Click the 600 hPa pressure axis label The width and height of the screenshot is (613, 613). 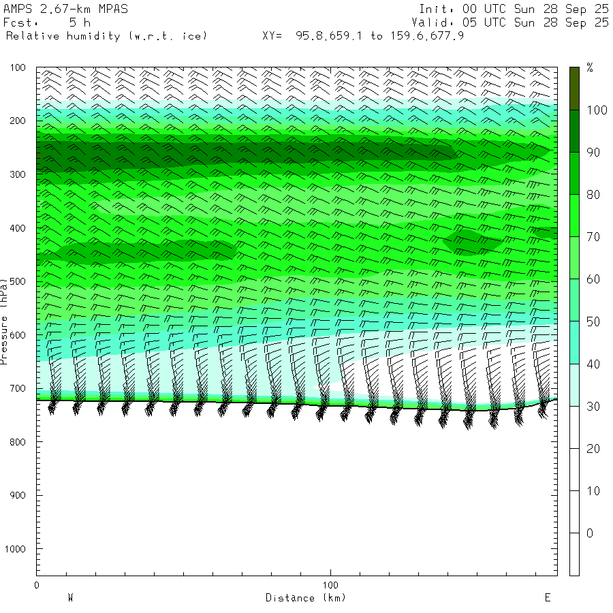[18, 335]
